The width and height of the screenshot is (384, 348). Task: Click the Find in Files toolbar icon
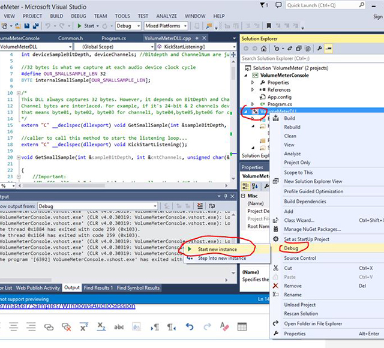pyautogui.click(x=209, y=26)
